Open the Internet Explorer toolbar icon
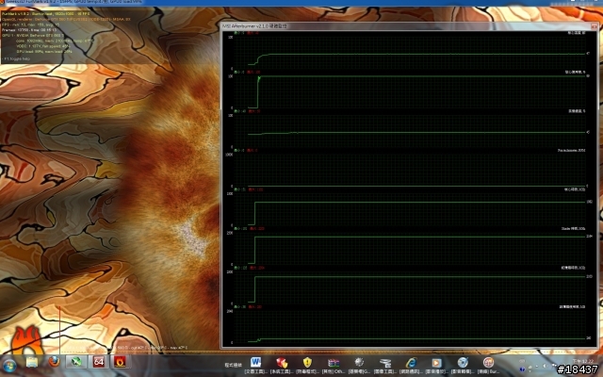The width and height of the screenshot is (603, 377). 411,362
